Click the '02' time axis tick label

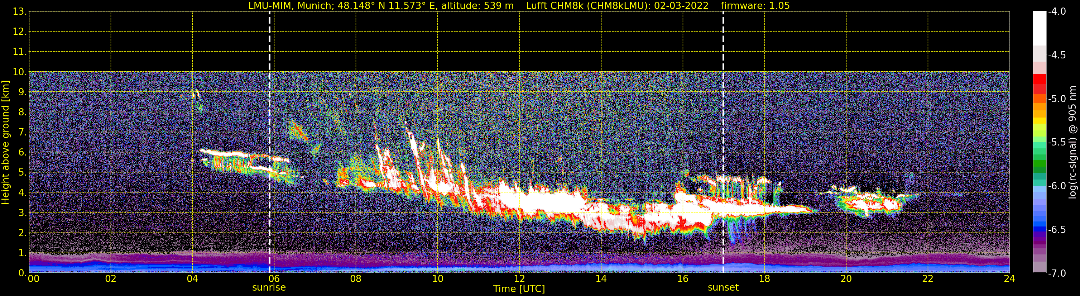point(111,279)
